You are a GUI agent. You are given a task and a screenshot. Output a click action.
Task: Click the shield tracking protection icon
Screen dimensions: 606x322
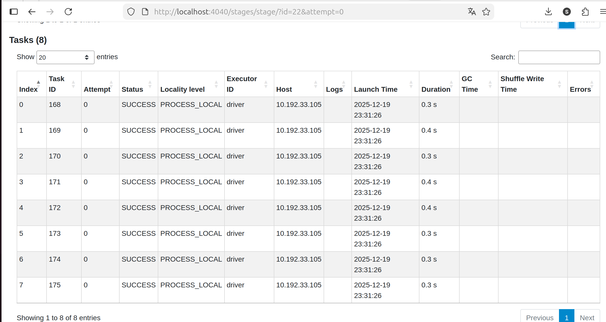(131, 12)
